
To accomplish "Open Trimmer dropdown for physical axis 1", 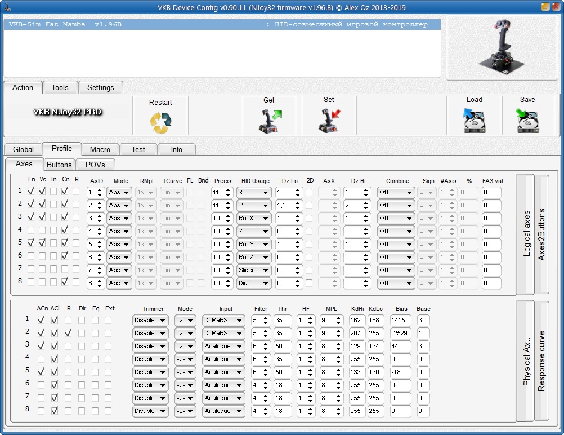I will pyautogui.click(x=150, y=320).
